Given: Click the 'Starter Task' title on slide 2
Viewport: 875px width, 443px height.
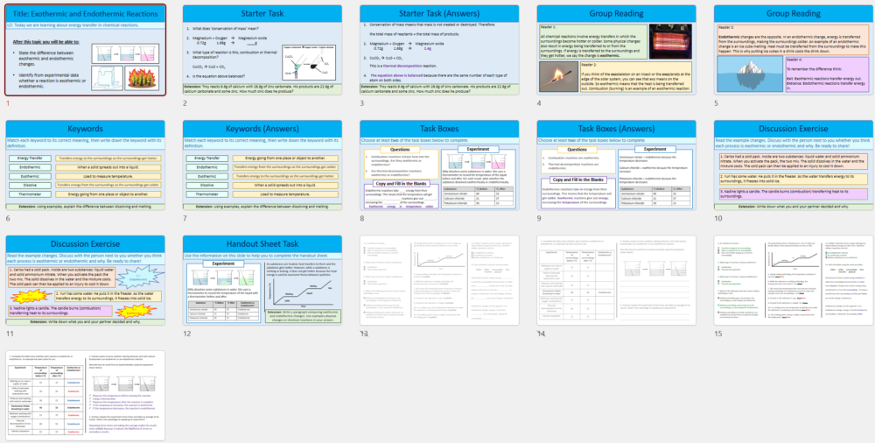Looking at the screenshot, I should click(x=262, y=13).
